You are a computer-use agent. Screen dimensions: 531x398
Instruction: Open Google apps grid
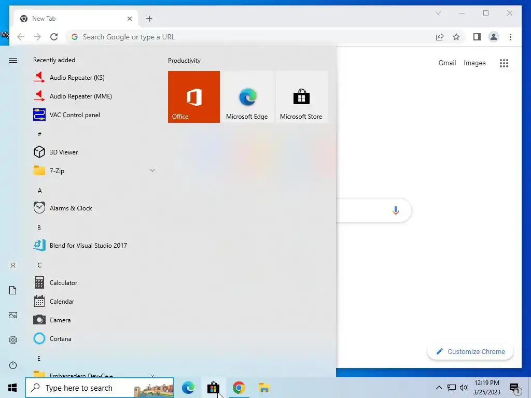(x=504, y=63)
